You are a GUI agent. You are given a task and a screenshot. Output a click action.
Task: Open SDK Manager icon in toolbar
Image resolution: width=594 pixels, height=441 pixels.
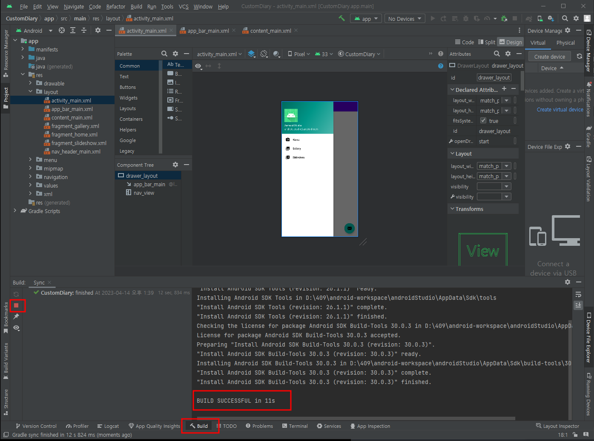coord(551,19)
